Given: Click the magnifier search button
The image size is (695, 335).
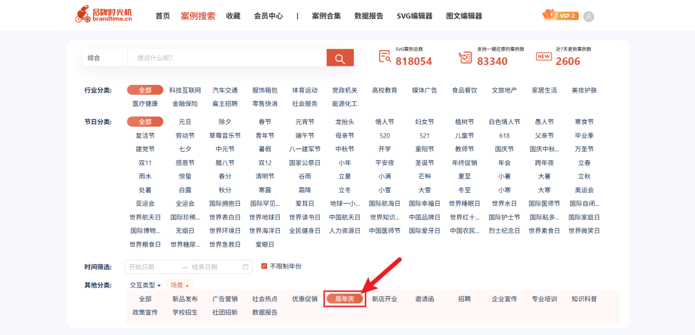Looking at the screenshot, I should click(x=340, y=58).
